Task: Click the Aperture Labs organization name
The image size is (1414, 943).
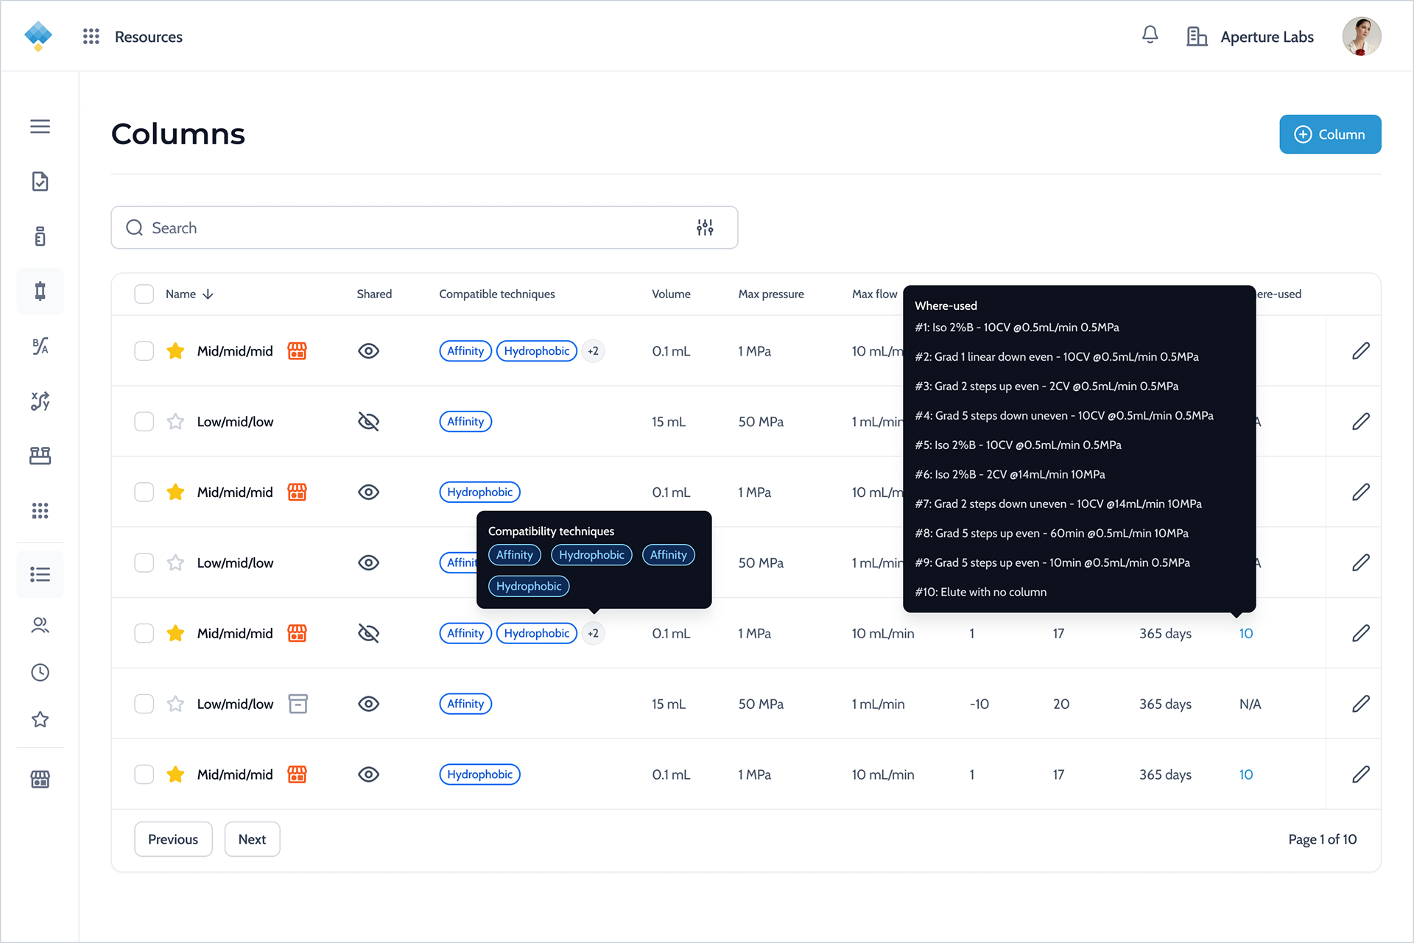Action: point(1267,37)
